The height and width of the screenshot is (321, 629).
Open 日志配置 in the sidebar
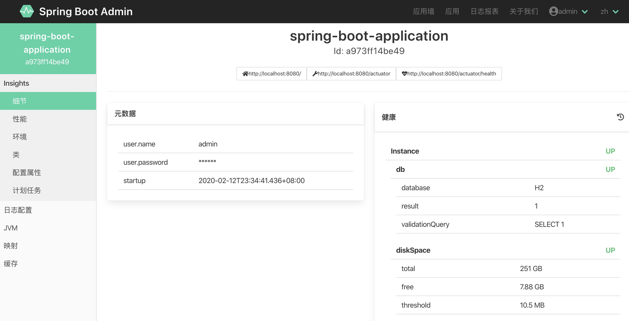[x=18, y=210]
